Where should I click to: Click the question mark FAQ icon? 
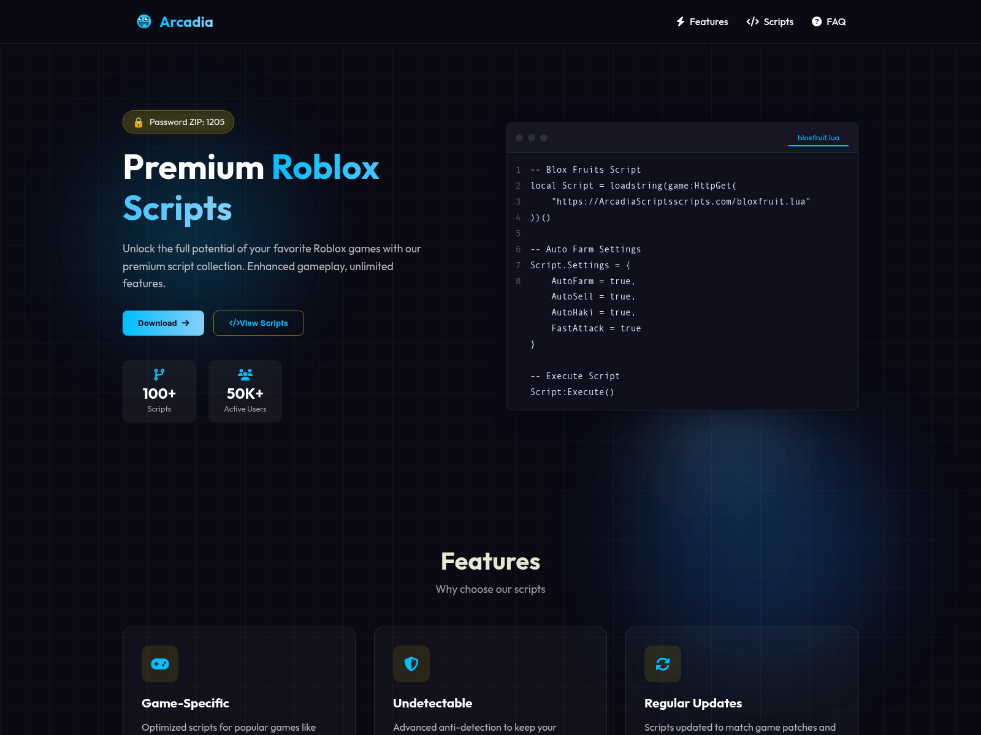click(x=817, y=21)
